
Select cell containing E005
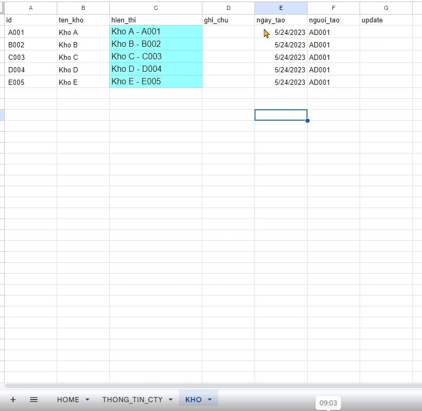(31, 82)
